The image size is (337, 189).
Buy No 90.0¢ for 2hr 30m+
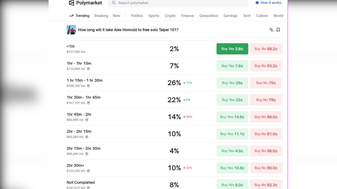pyautogui.click(x=266, y=168)
